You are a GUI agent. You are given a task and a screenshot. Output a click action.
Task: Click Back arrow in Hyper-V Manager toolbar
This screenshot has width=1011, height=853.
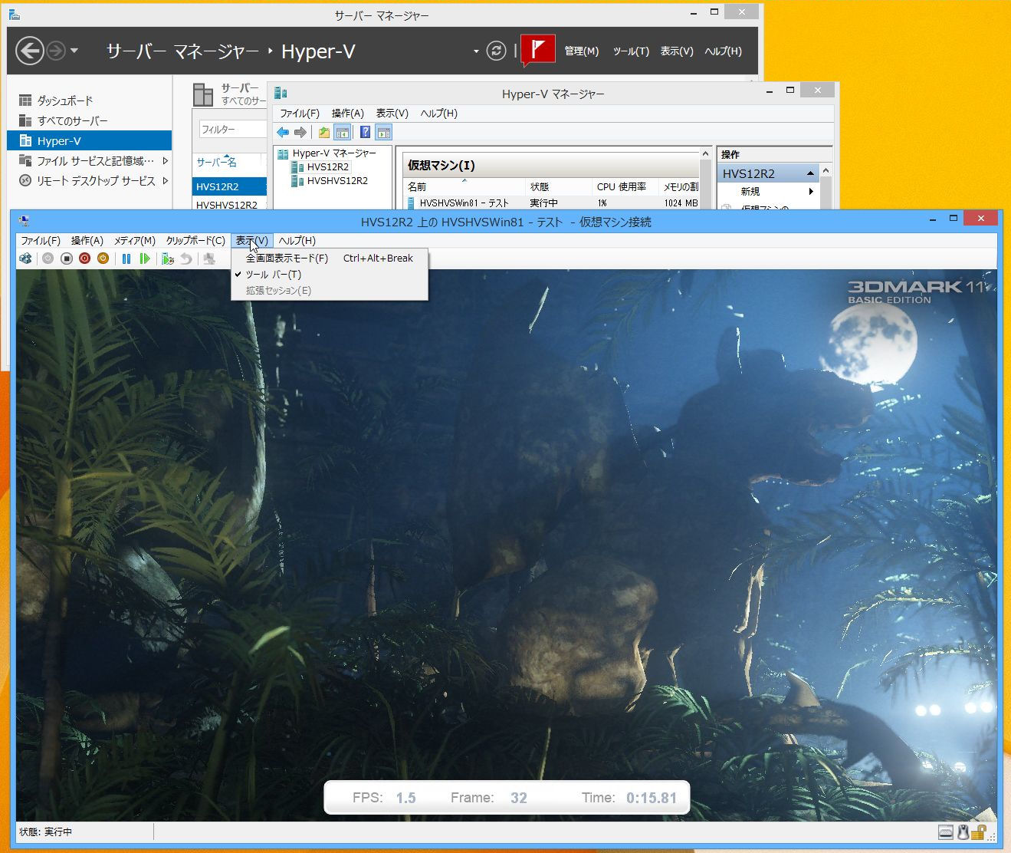(283, 132)
